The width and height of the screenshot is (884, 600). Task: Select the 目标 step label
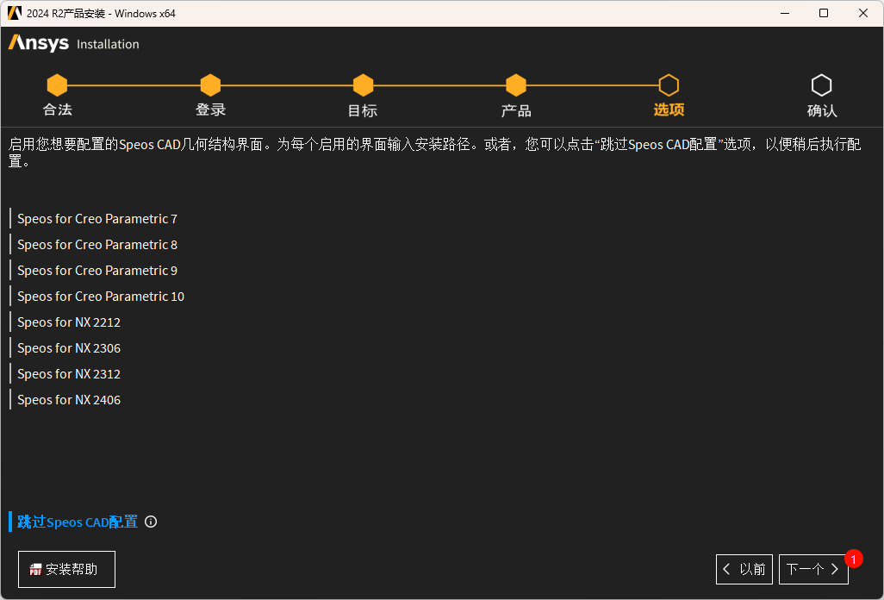363,110
